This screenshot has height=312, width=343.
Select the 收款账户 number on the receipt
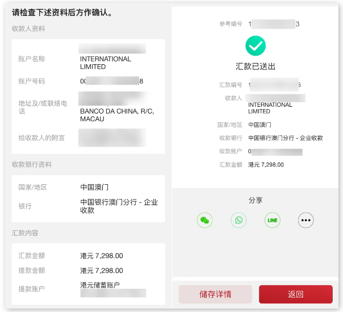(x=275, y=152)
